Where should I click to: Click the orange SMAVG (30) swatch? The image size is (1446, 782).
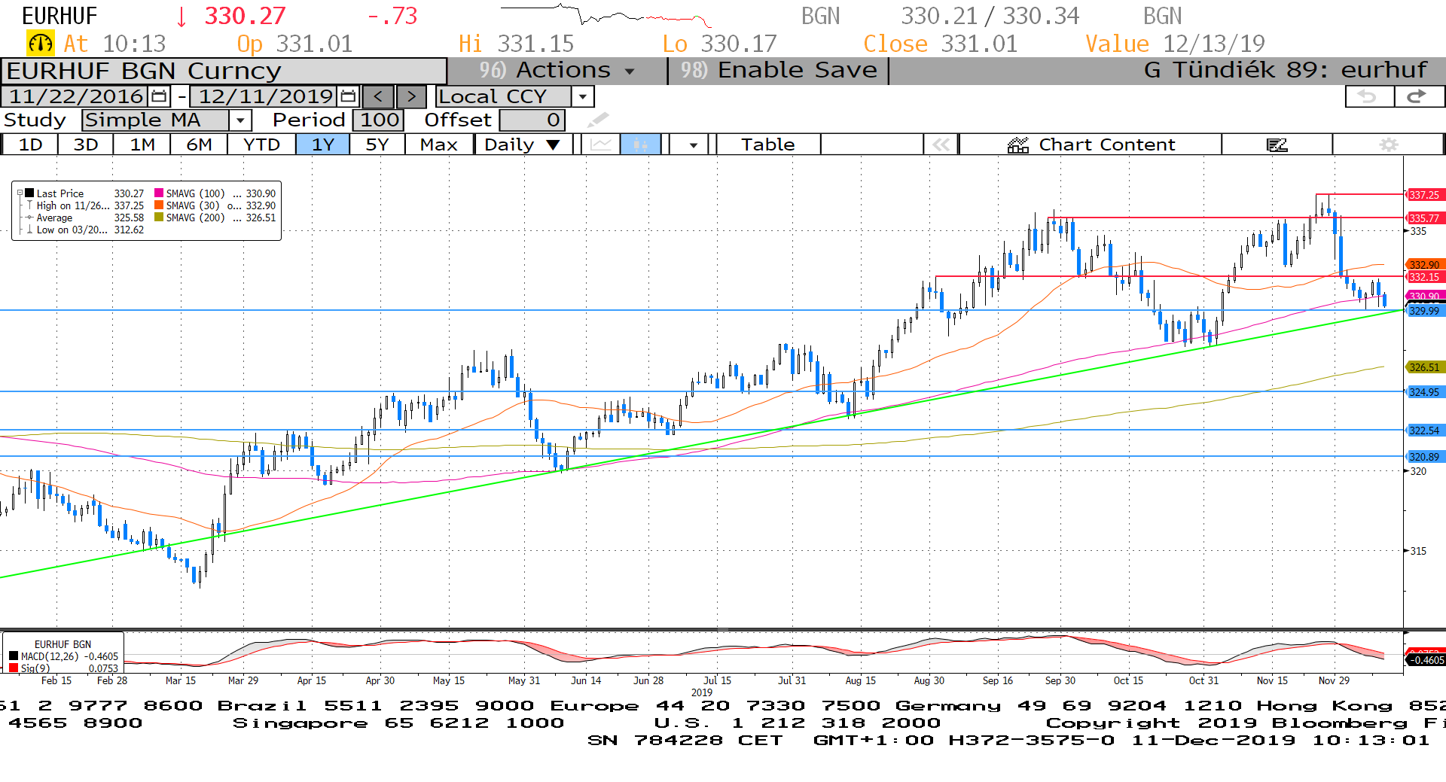point(159,205)
